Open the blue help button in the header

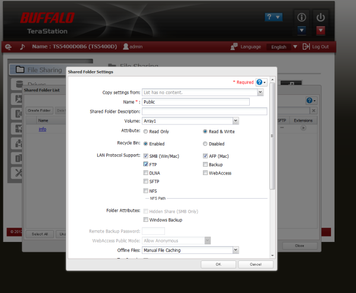273,17
